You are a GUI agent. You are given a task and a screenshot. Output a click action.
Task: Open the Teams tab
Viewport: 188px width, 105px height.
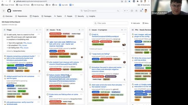tap(58, 16)
